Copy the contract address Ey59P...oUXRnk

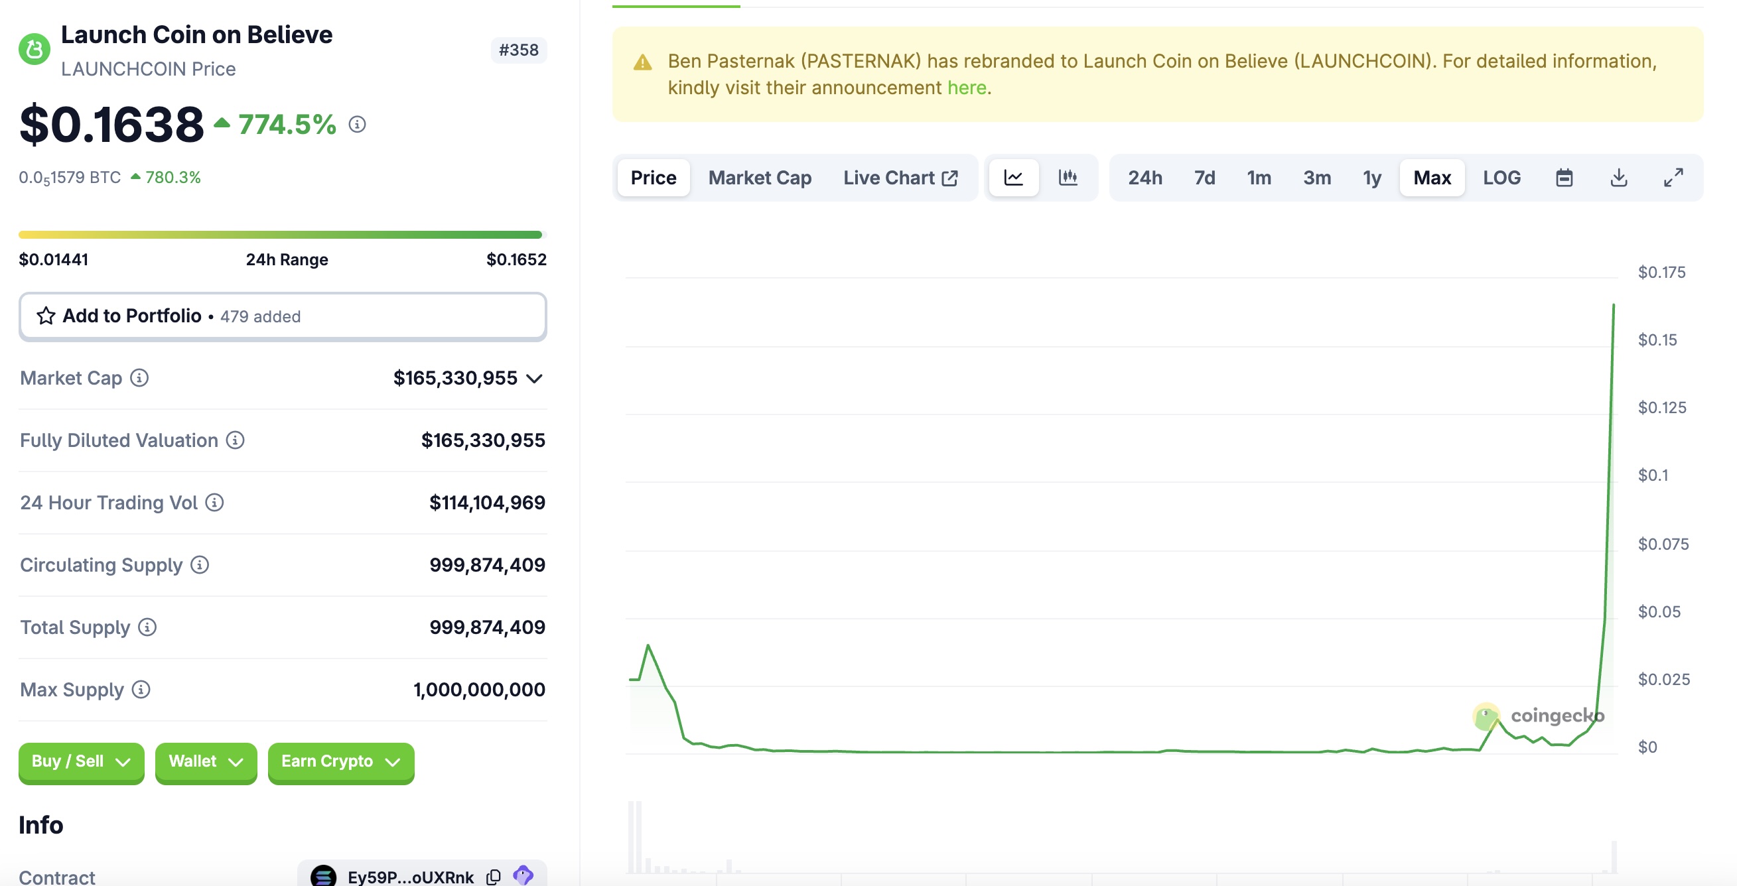coord(493,876)
